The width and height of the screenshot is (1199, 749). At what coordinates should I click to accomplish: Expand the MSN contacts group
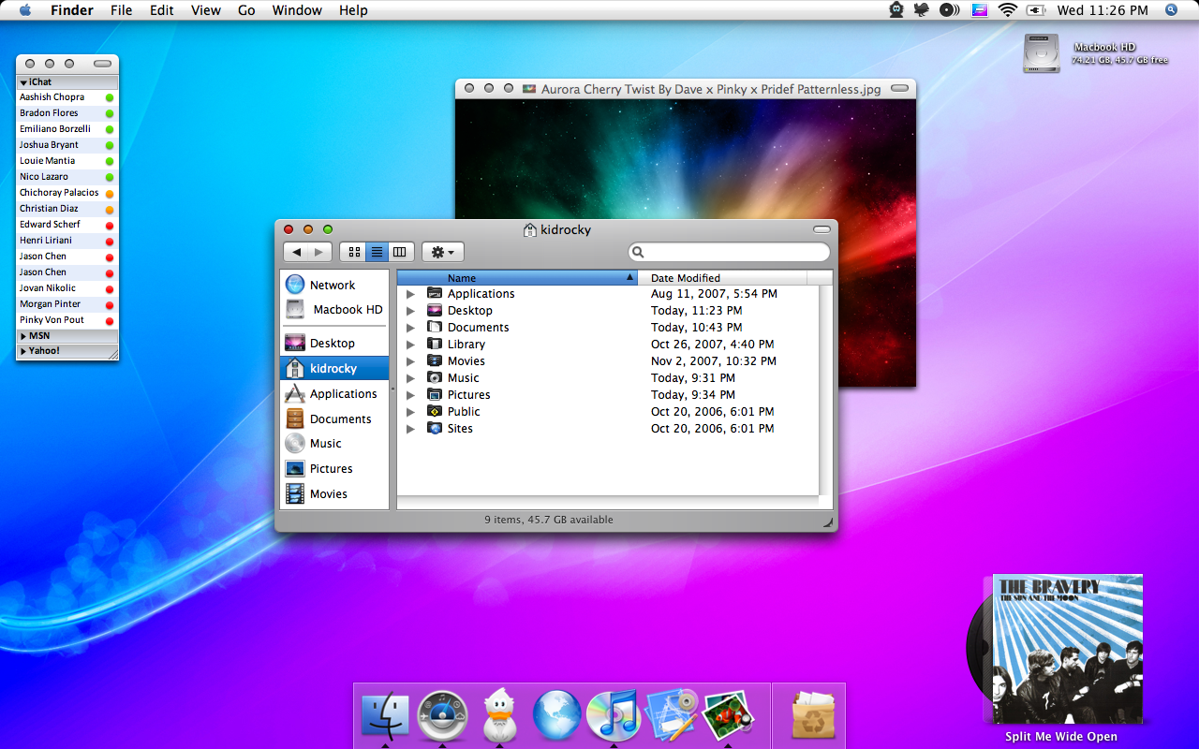click(23, 336)
